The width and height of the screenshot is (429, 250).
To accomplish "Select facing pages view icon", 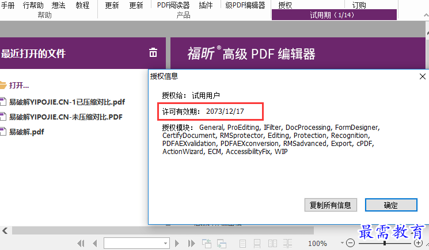I will point(272,243).
